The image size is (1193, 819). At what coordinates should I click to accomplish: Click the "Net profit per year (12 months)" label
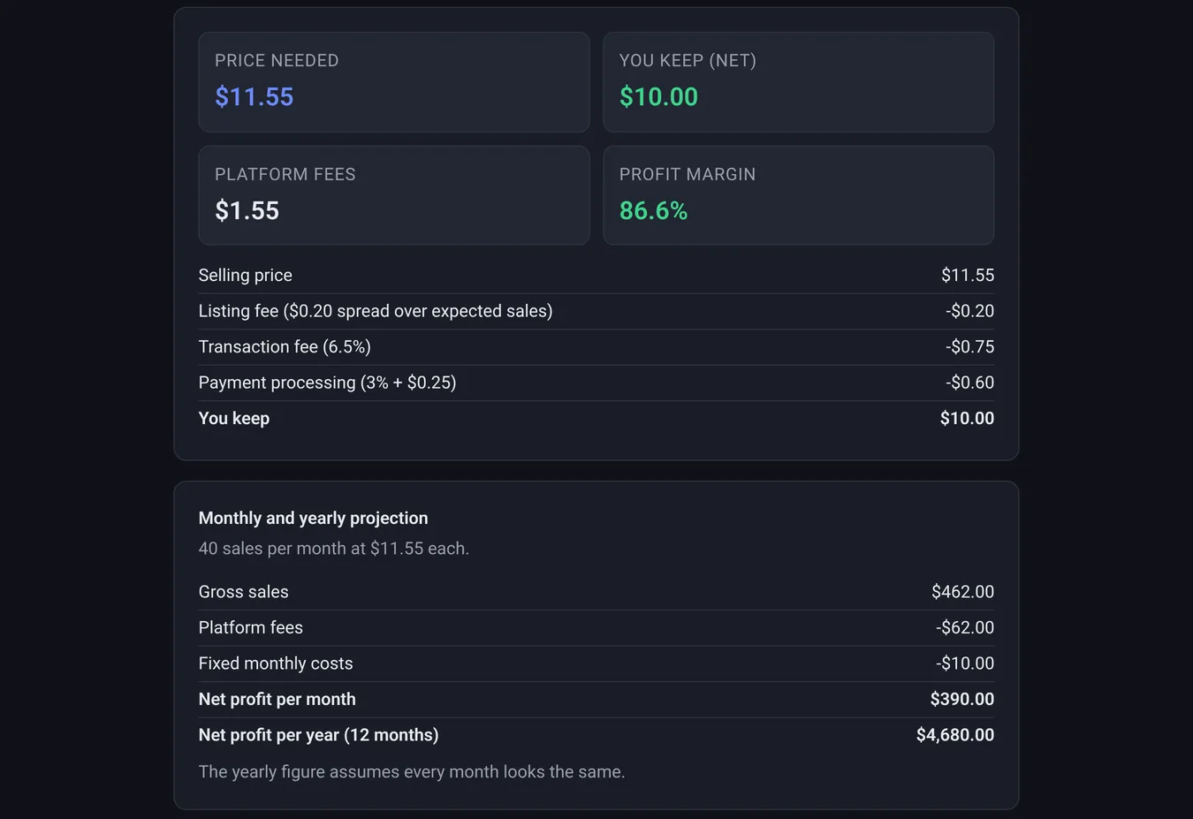[x=319, y=735]
